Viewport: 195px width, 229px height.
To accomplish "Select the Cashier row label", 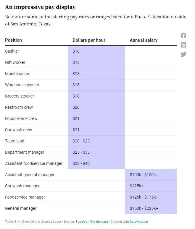I will 12,51.
